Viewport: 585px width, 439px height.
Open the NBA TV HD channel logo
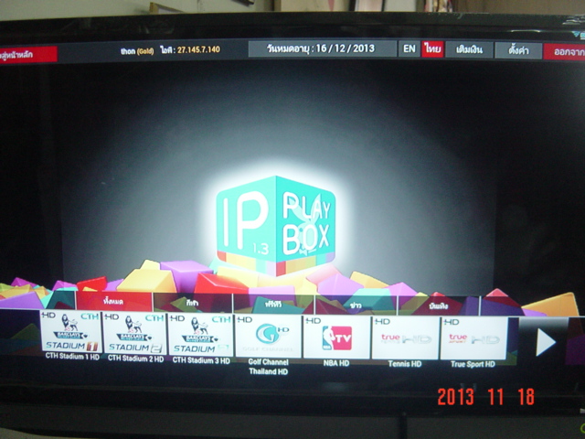click(x=336, y=337)
